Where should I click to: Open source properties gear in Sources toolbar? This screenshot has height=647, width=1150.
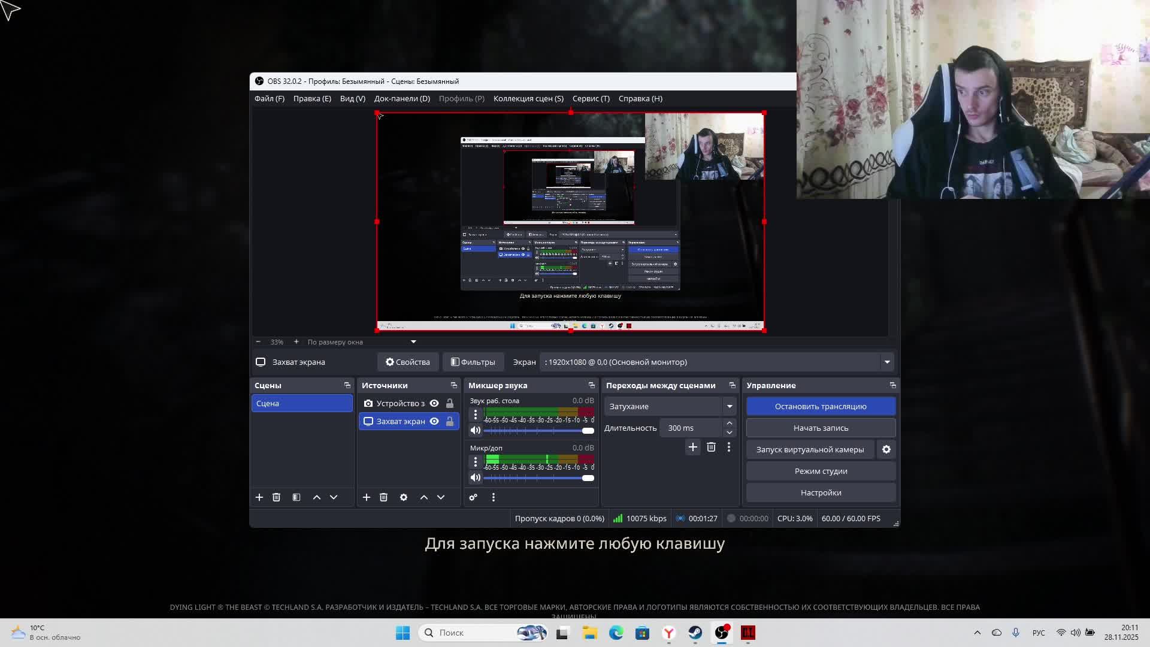(404, 497)
